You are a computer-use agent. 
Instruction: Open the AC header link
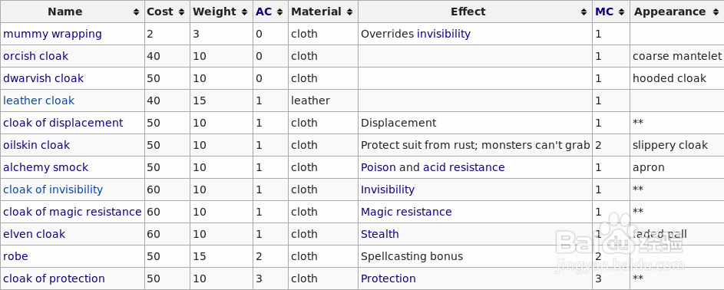[x=263, y=12]
